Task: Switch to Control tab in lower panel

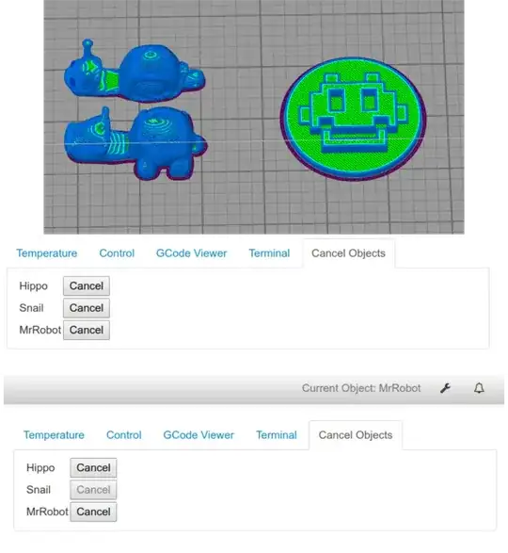Action: click(x=124, y=435)
